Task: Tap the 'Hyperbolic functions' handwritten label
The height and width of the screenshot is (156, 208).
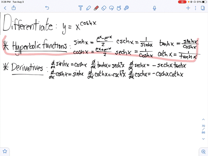Action: pyautogui.click(x=39, y=47)
